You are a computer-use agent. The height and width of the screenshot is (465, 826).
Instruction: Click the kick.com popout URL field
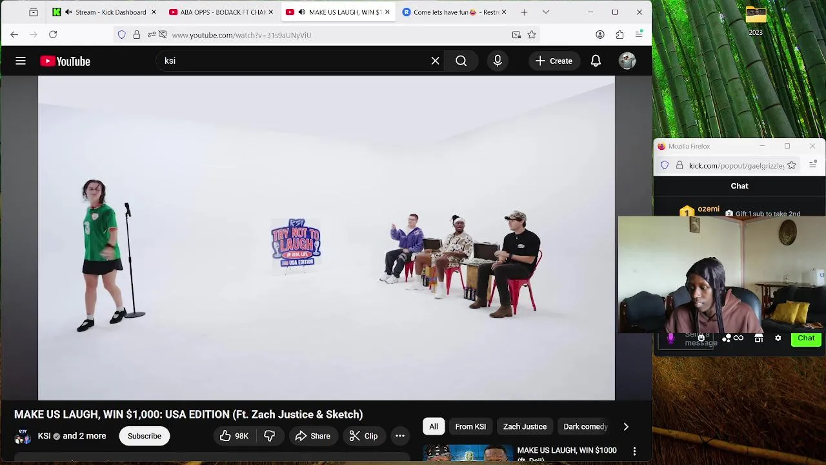click(x=736, y=165)
